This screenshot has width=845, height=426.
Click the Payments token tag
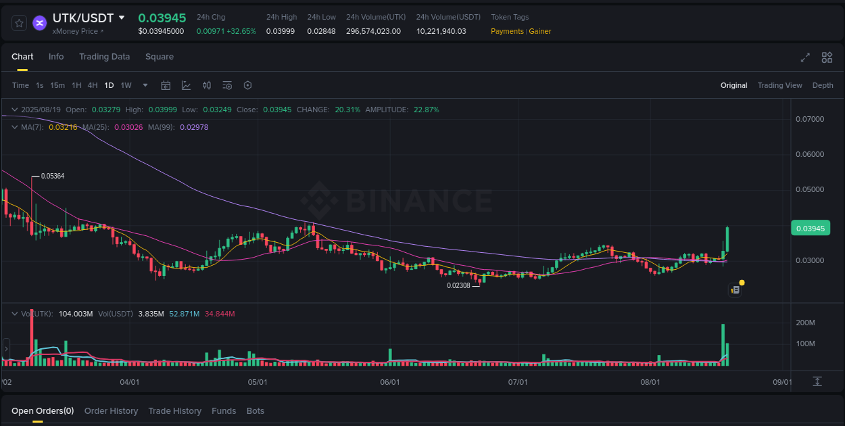pos(507,31)
